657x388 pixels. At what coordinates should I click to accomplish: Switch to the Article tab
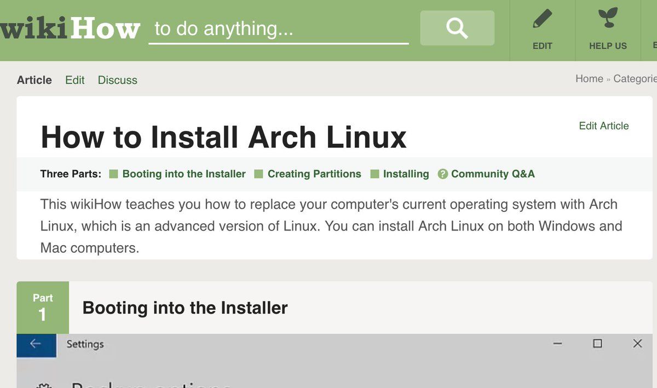point(34,80)
